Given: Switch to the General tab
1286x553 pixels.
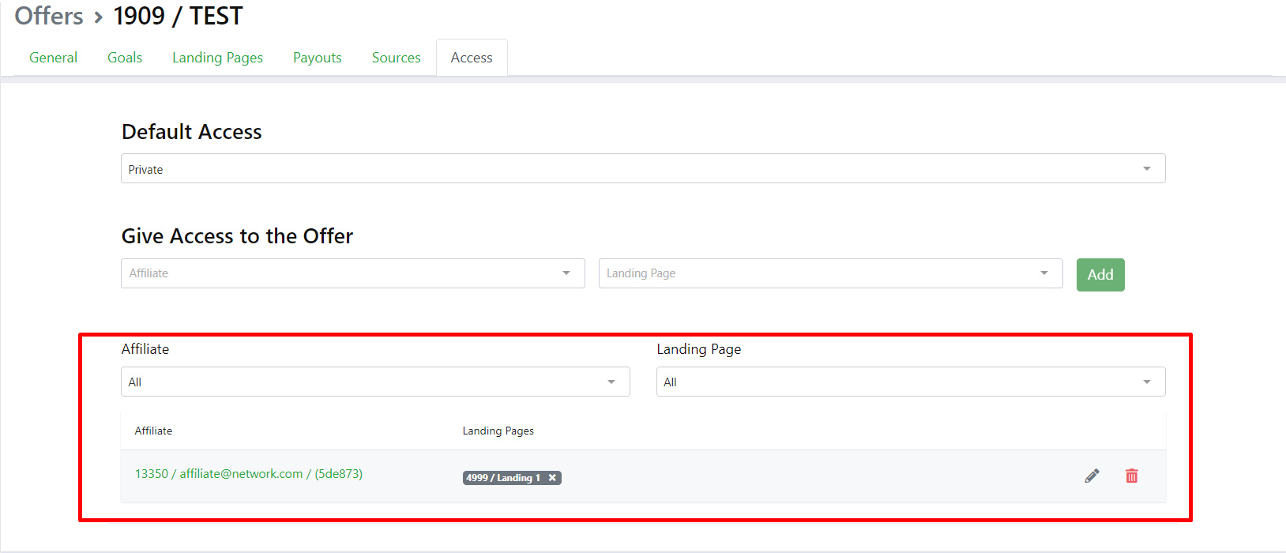Looking at the screenshot, I should [x=53, y=58].
